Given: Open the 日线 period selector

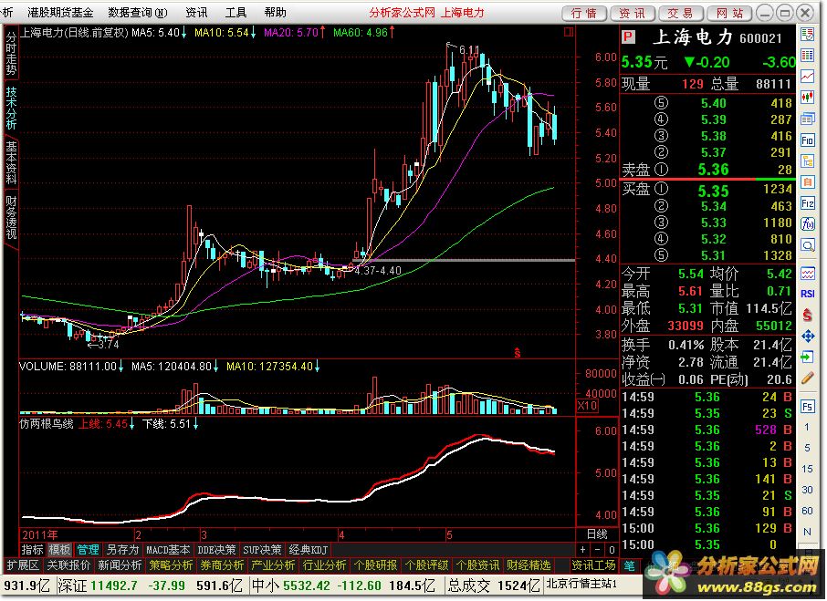Looking at the screenshot, I should pos(597,534).
